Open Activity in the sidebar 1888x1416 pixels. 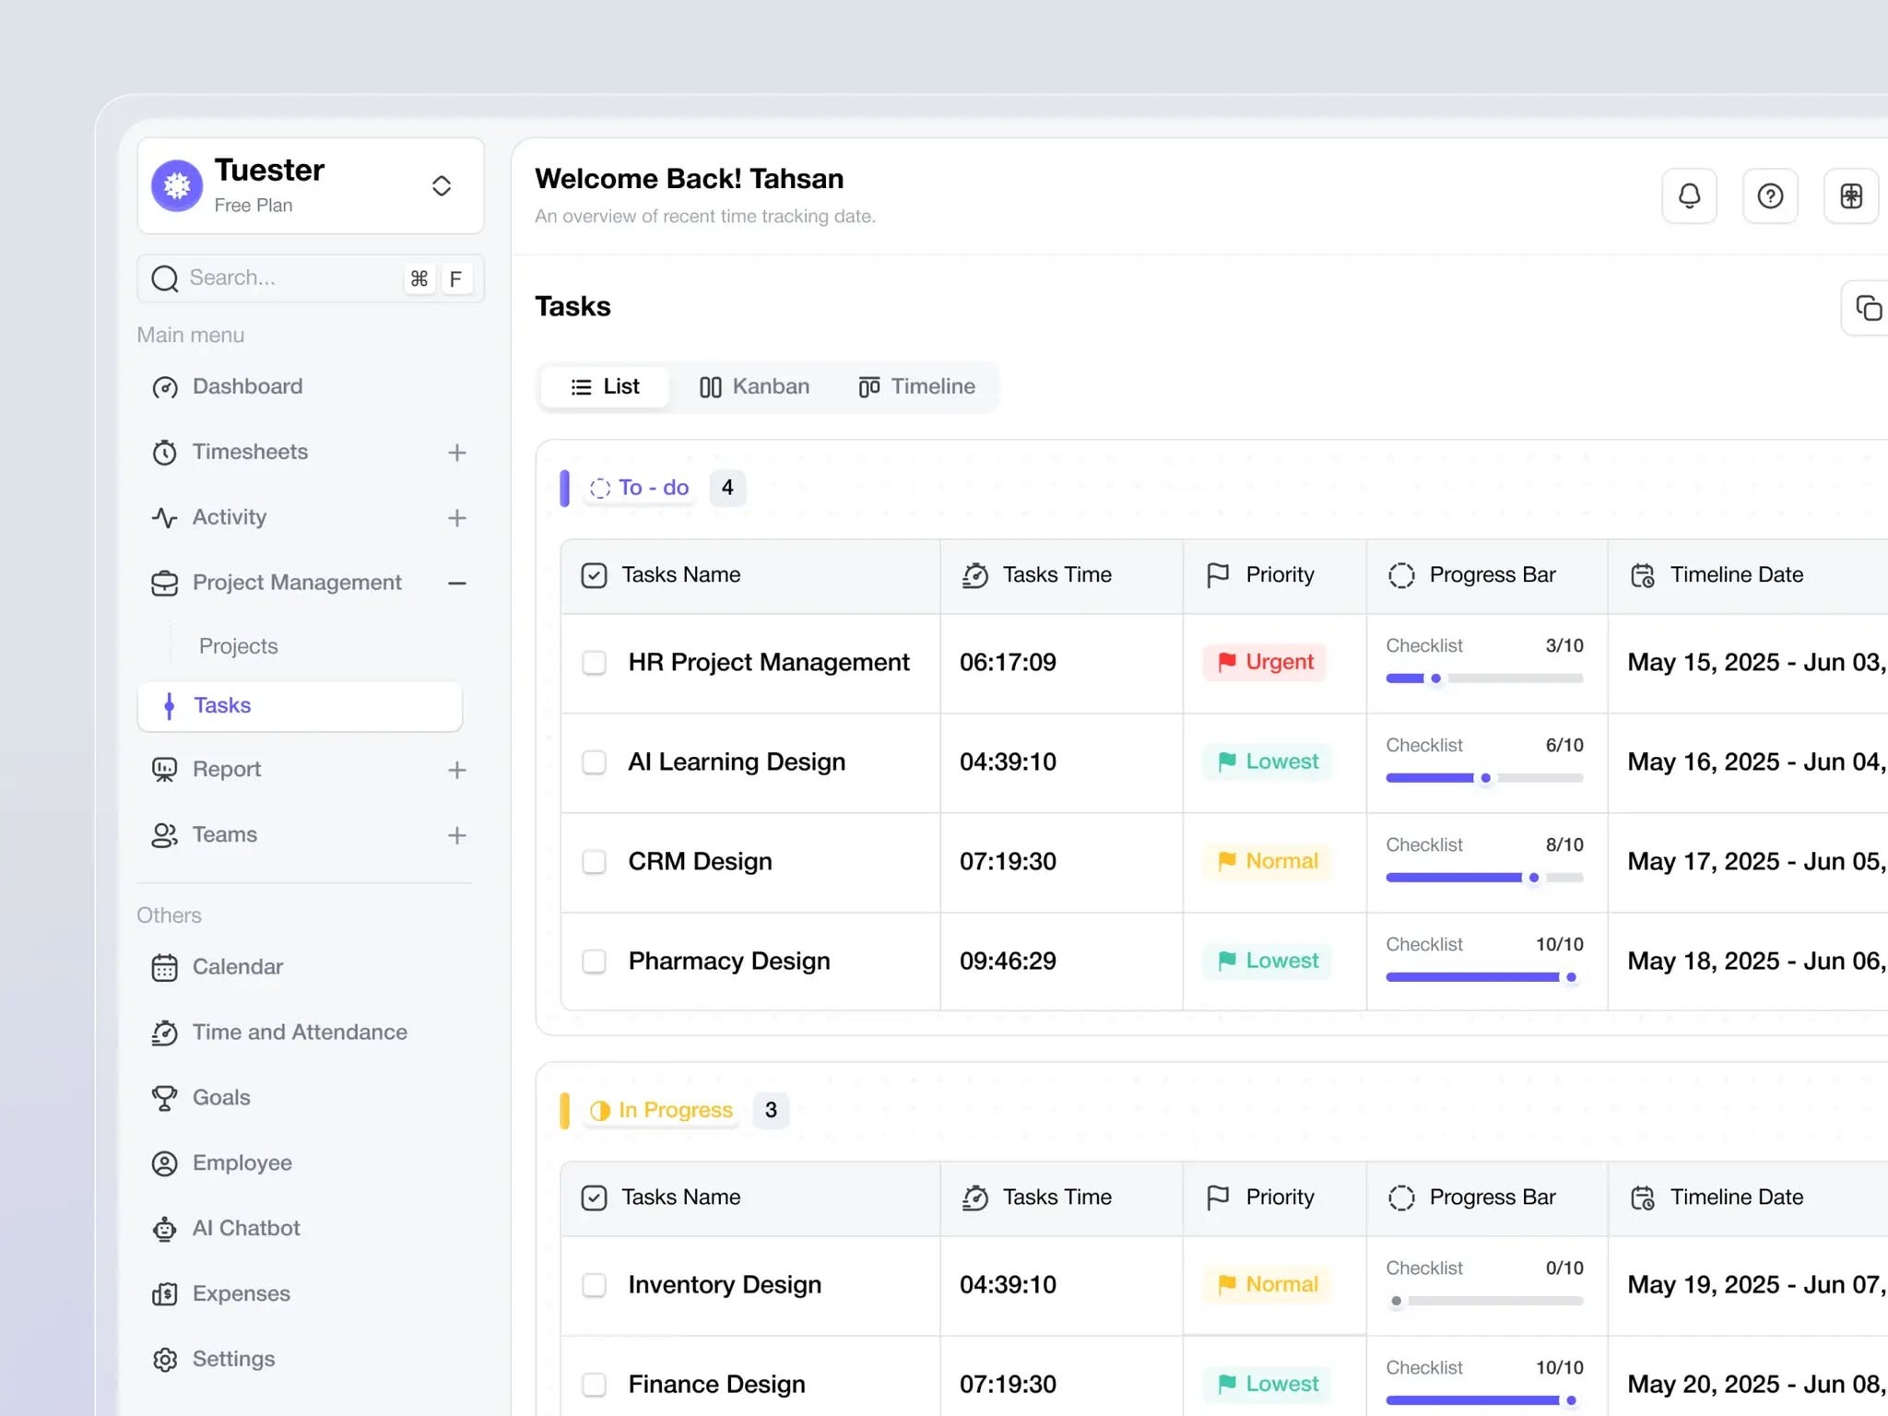click(x=230, y=517)
